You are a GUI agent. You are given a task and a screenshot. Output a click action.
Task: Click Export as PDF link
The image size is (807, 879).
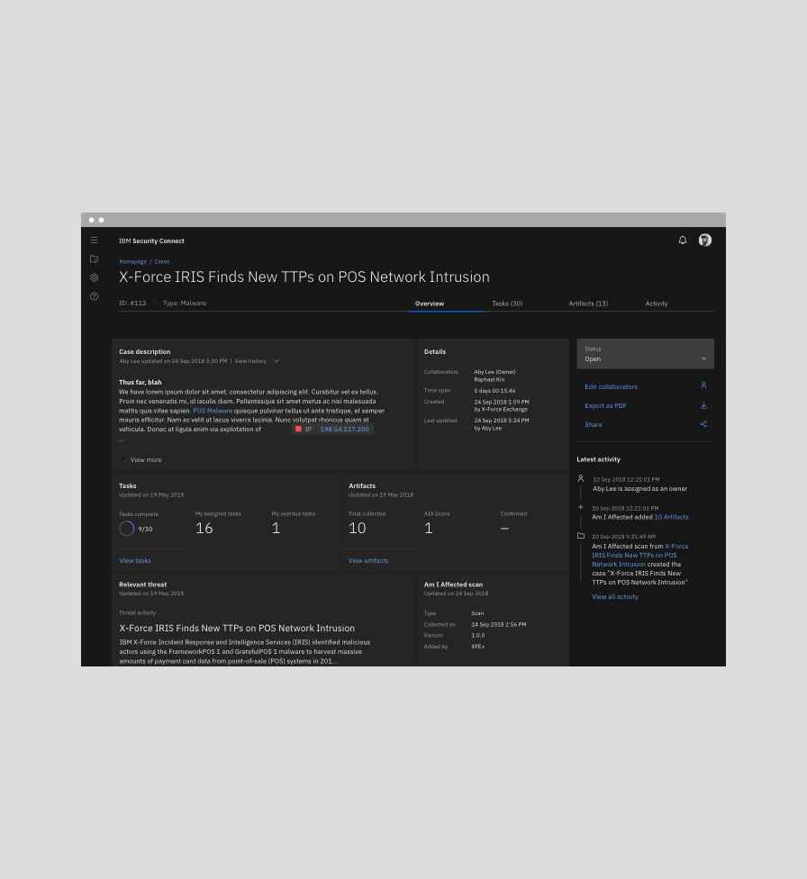(605, 406)
